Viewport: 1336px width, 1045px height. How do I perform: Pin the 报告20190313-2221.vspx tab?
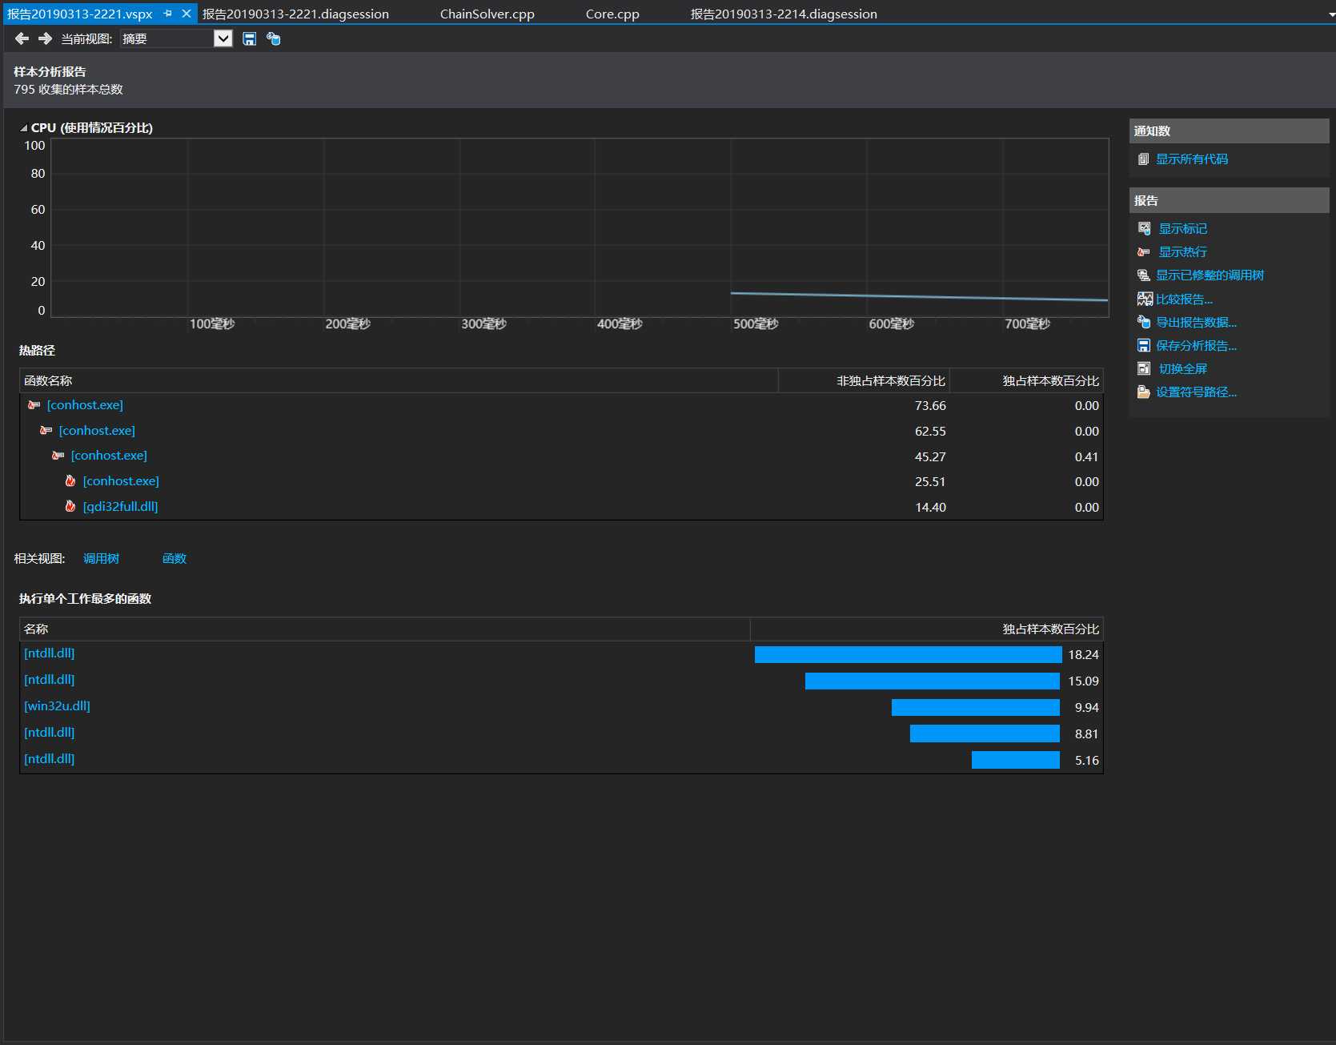pos(168,14)
